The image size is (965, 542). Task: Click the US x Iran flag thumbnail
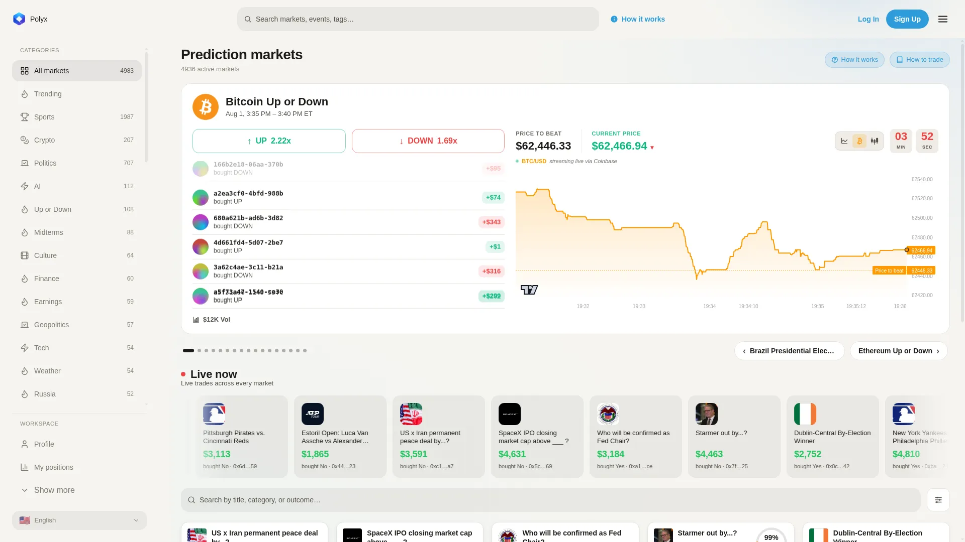click(x=411, y=414)
